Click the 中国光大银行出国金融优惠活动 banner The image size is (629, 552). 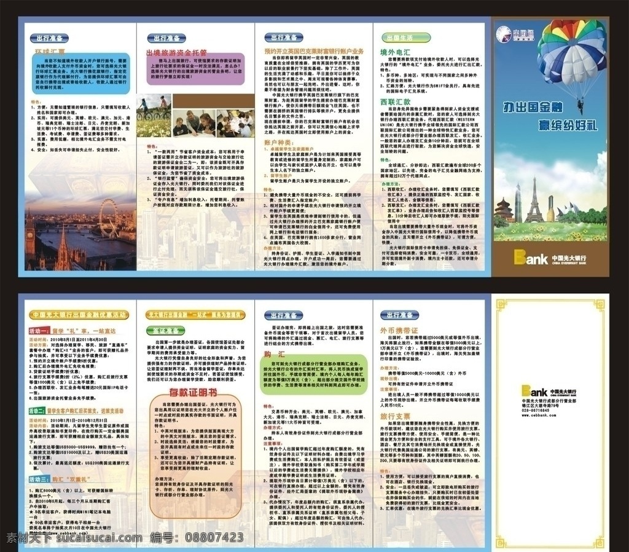tap(79, 315)
